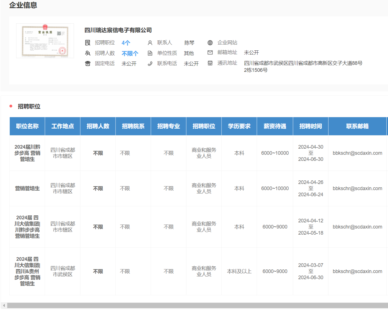Click the mailing address icon
The width and height of the screenshot is (388, 312).
(210, 63)
